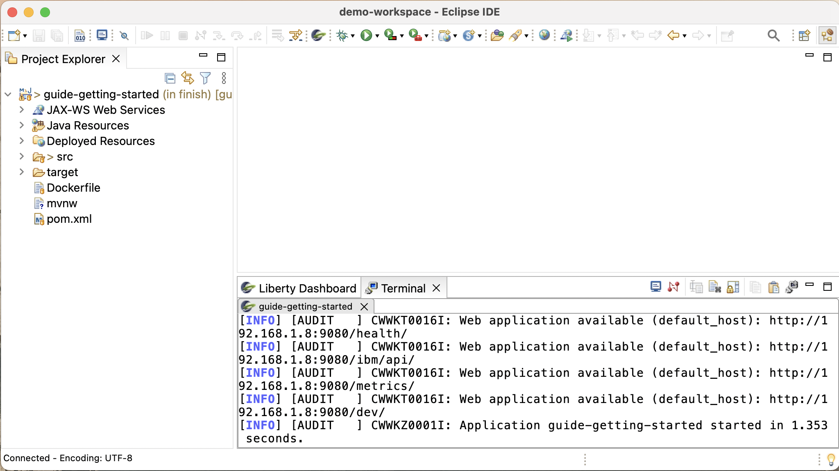Open pom.xml file
839x471 pixels.
pyautogui.click(x=69, y=218)
